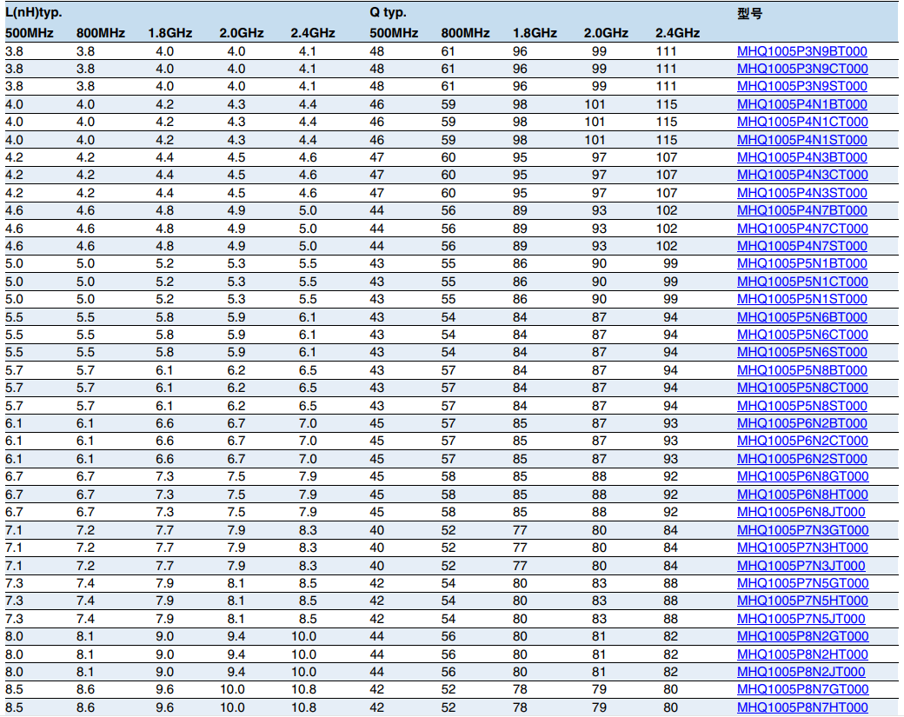Click Q value 101 in the MHQ1005P4N1BT000 row
The image size is (904, 717).
(595, 104)
